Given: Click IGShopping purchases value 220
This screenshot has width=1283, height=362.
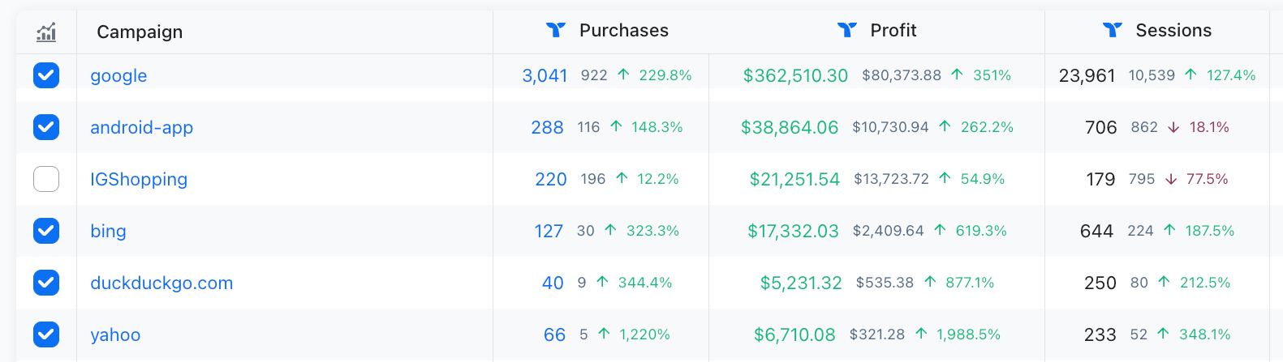Looking at the screenshot, I should pyautogui.click(x=551, y=179).
